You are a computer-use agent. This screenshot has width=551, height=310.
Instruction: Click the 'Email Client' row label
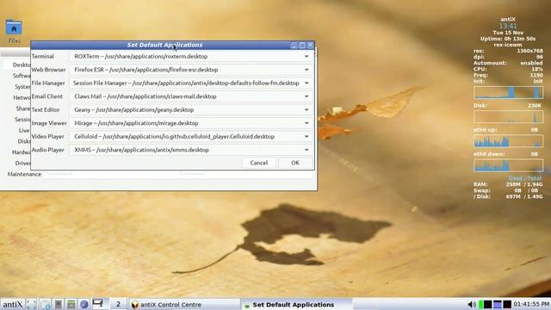click(47, 96)
